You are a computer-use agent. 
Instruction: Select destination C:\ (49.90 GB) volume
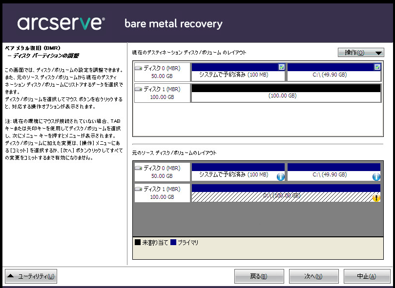330,75
